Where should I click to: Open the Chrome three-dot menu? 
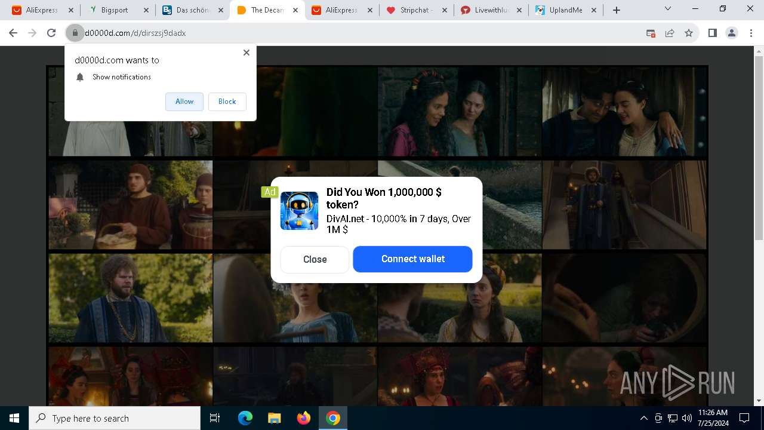[751, 33]
